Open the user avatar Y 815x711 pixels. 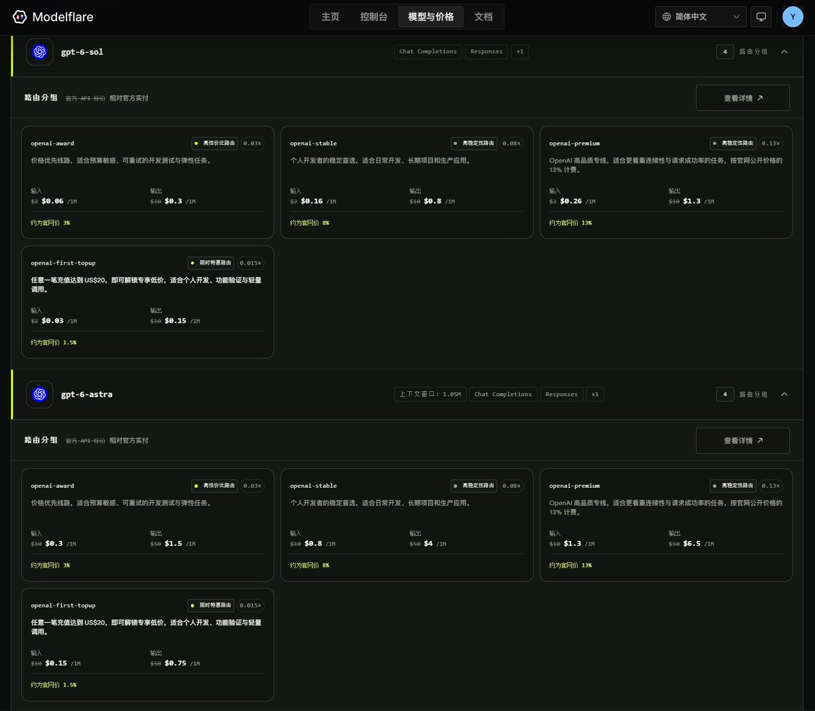[x=793, y=16]
